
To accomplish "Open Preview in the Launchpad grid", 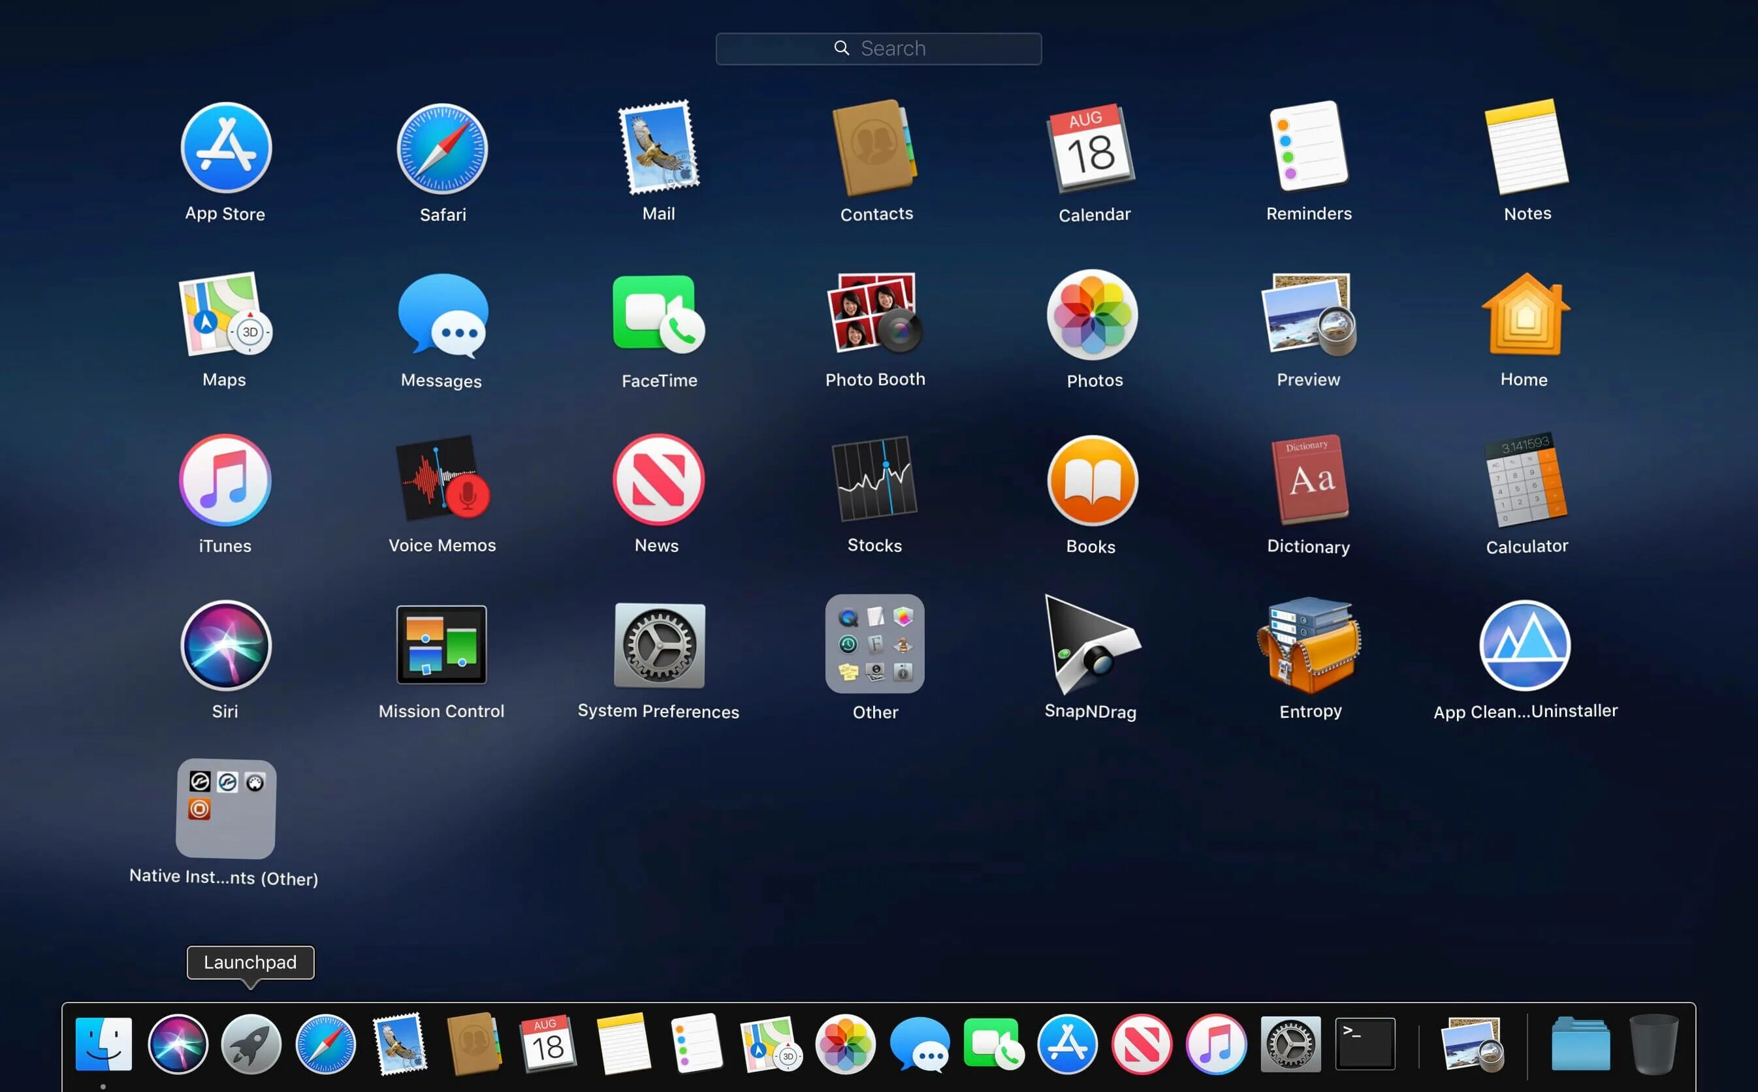I will click(1309, 314).
